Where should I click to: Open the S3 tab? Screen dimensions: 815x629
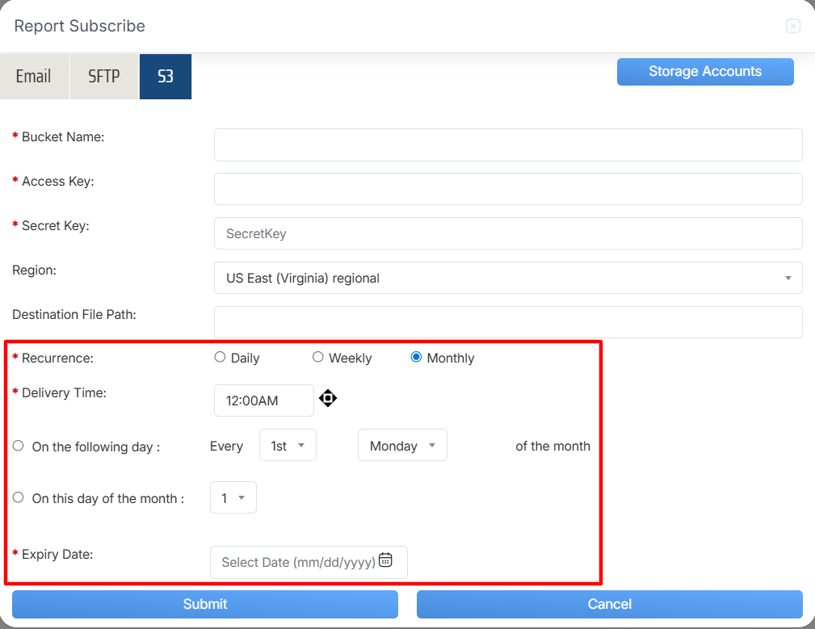(x=166, y=77)
